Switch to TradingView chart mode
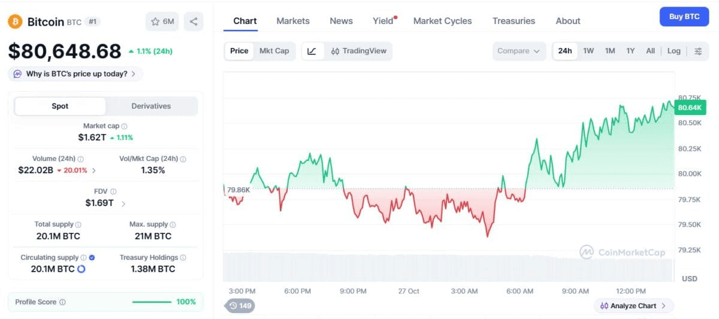Image resolution: width=719 pixels, height=319 pixels. [359, 51]
